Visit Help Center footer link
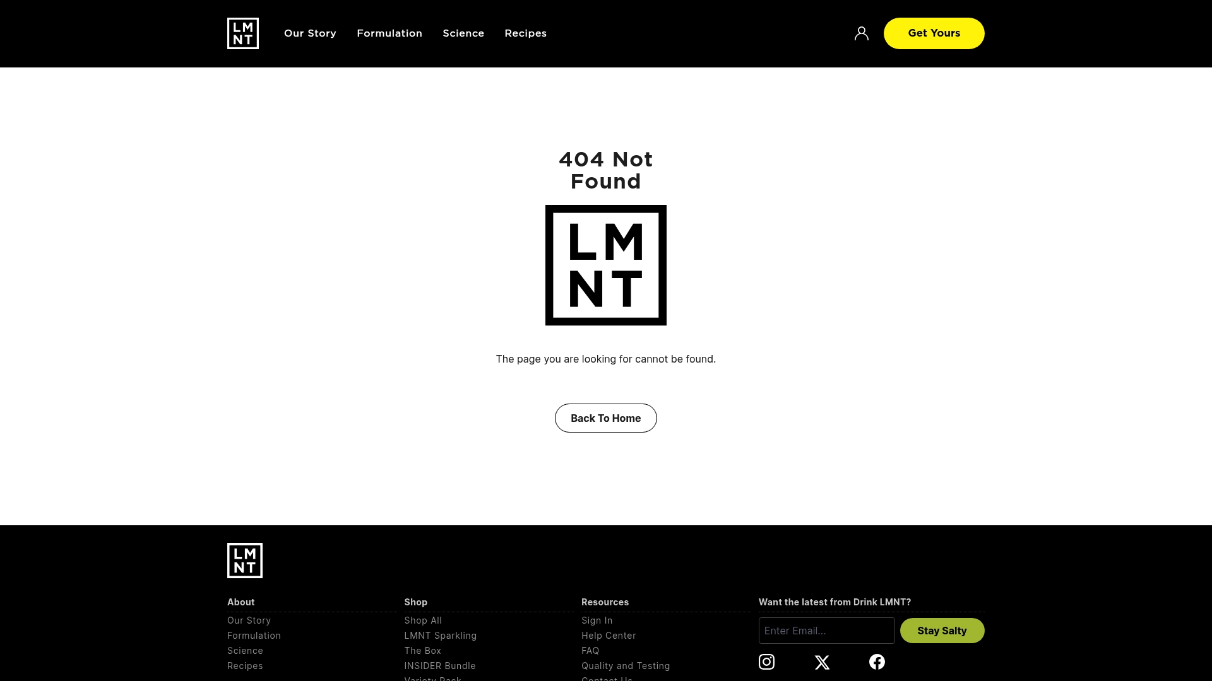Image resolution: width=1212 pixels, height=681 pixels. click(609, 636)
